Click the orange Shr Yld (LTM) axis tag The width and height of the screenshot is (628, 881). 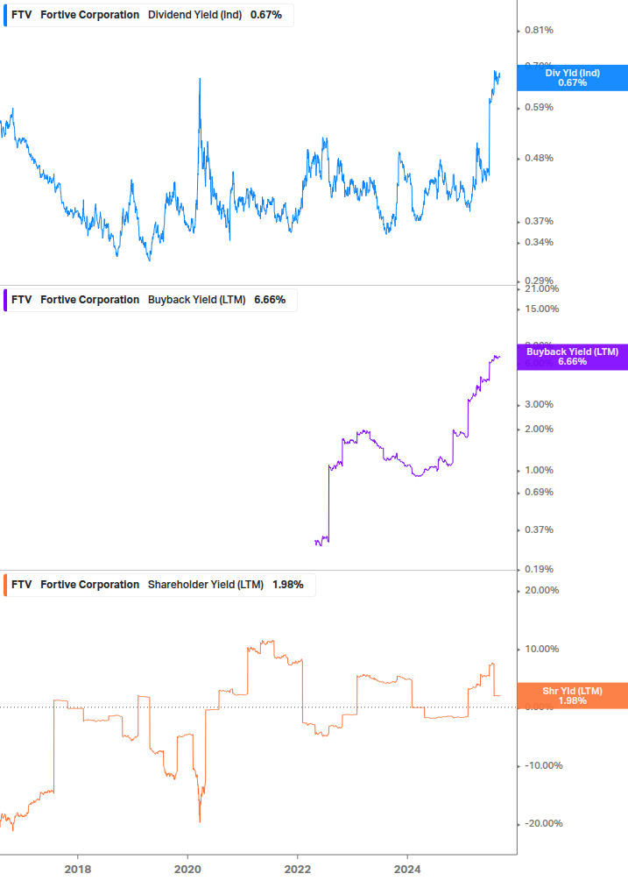(x=572, y=696)
